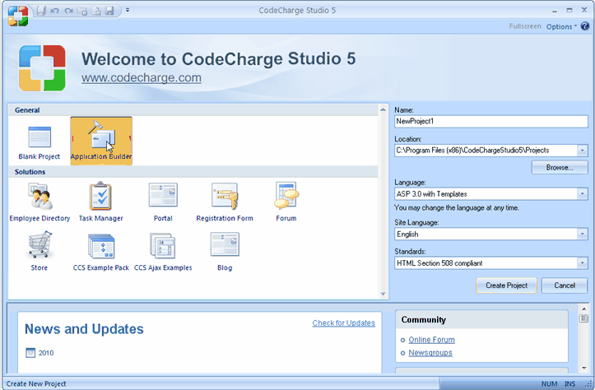Select the CCS Example Pack icon
595x390 pixels.
point(100,248)
